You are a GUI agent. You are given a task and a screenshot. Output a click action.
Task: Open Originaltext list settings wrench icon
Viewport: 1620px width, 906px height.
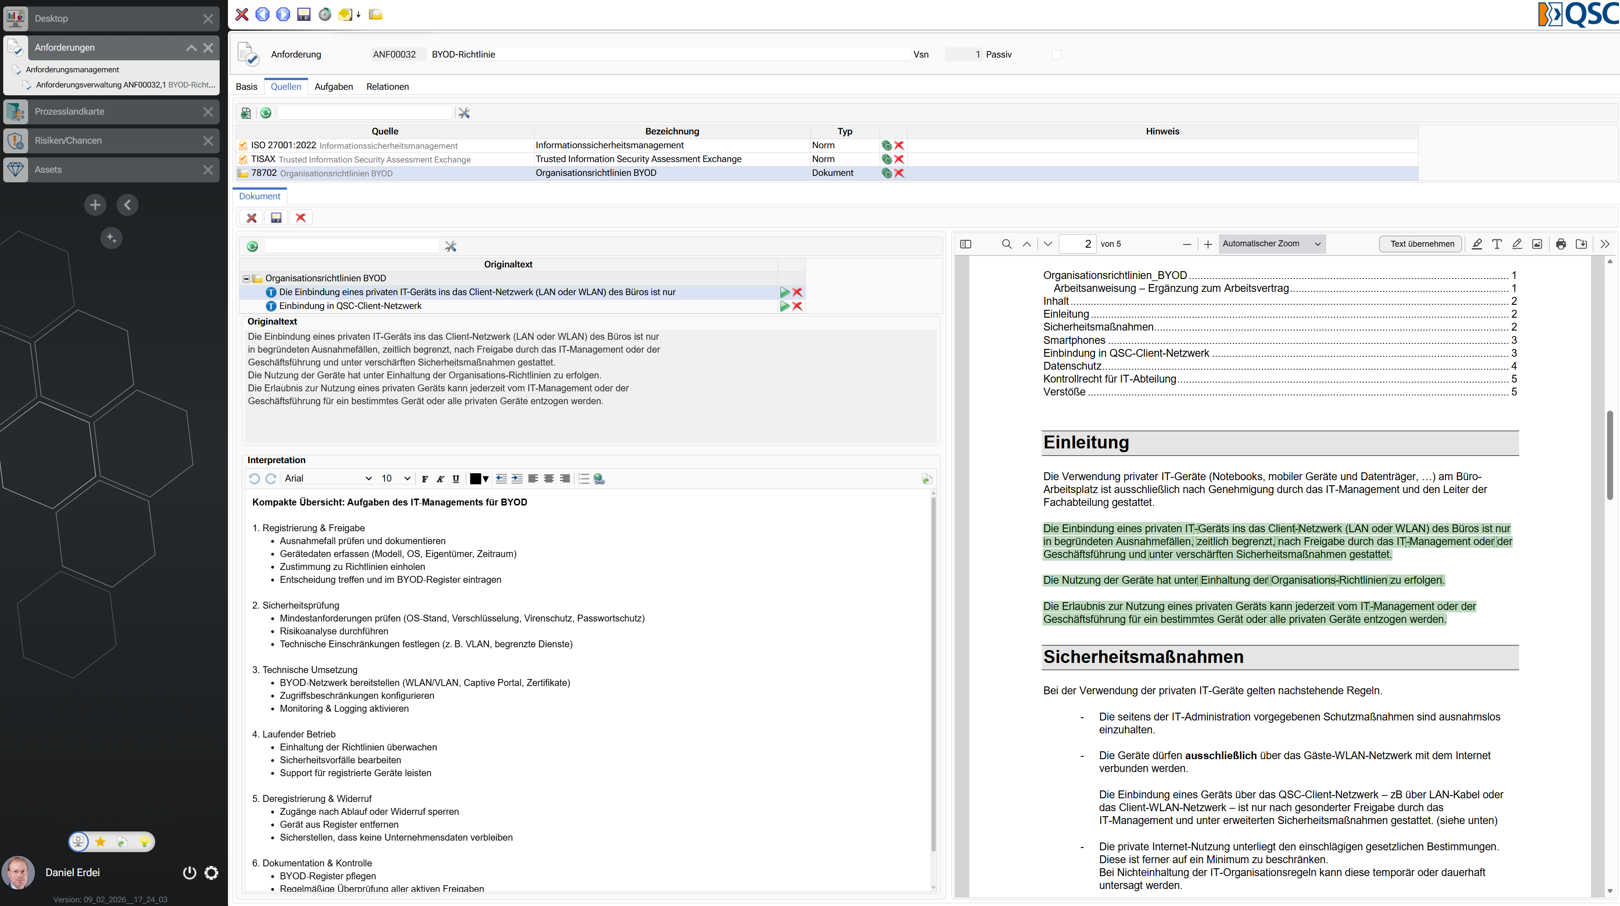click(451, 246)
